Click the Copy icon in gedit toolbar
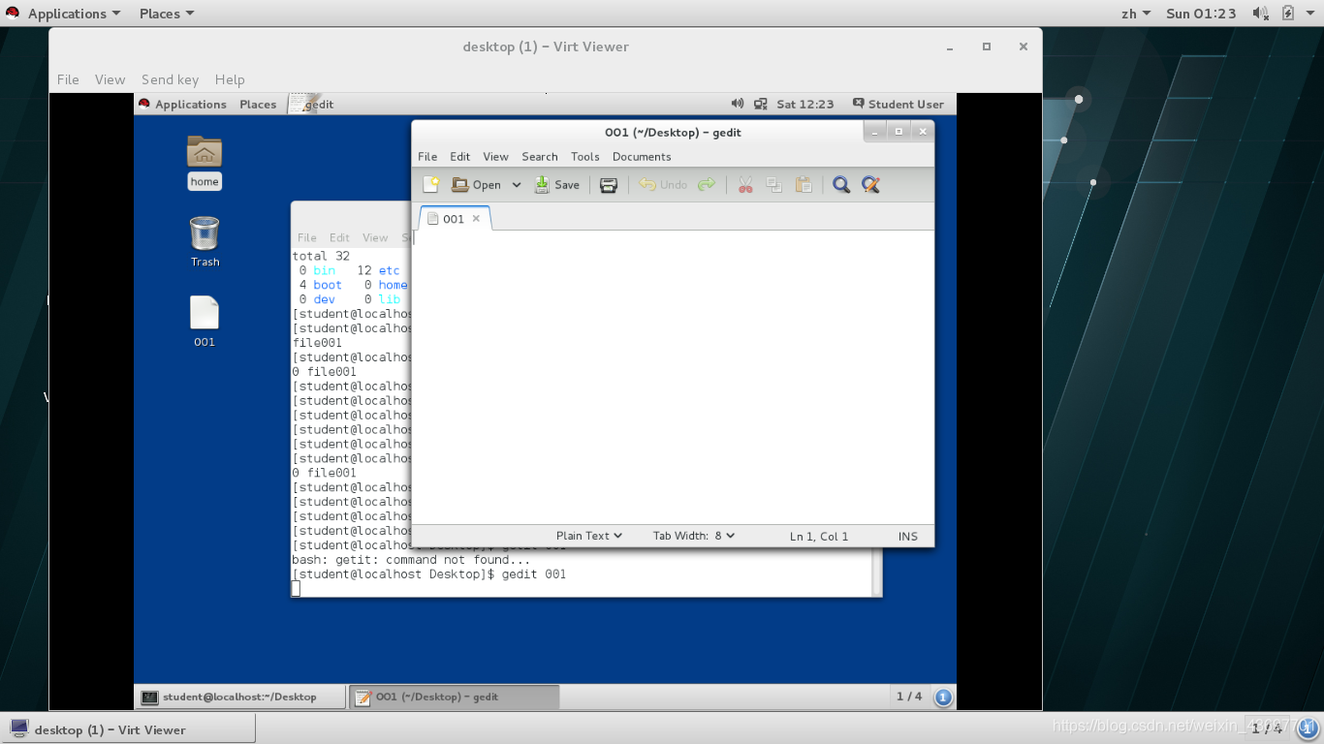The image size is (1324, 744). pos(774,184)
